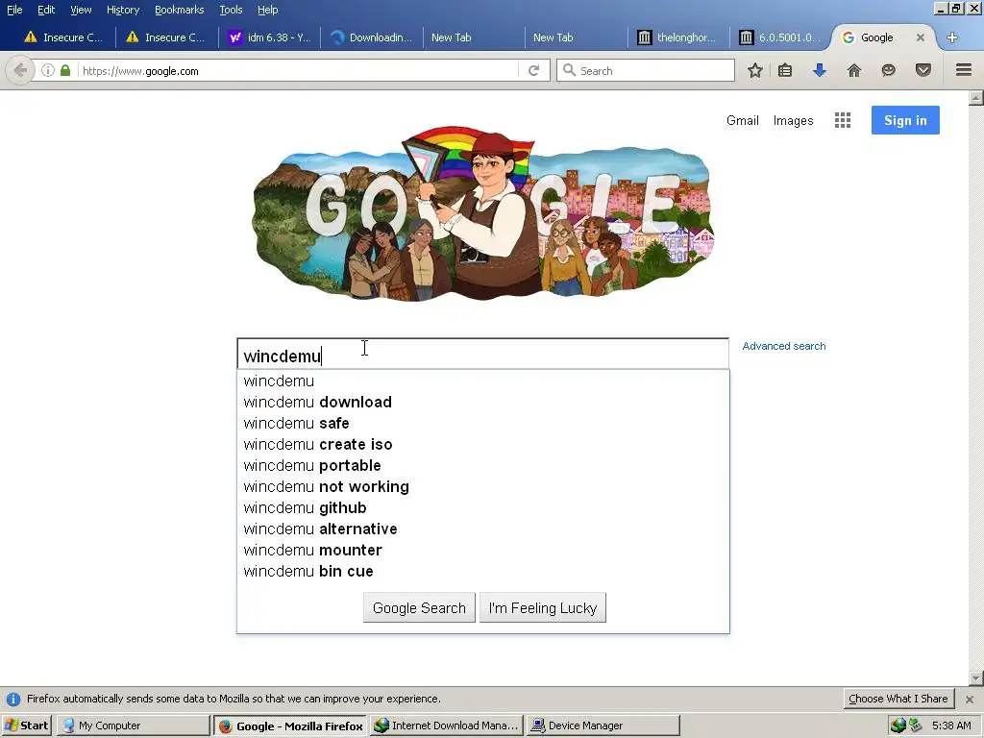Switch to the second New Tab
The height and width of the screenshot is (738, 984).
pos(576,37)
